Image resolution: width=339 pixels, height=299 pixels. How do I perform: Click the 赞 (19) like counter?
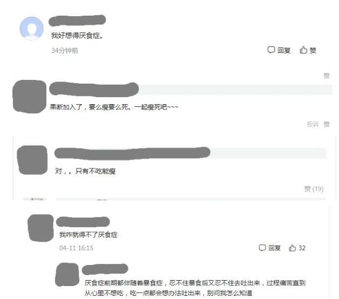pos(314,189)
